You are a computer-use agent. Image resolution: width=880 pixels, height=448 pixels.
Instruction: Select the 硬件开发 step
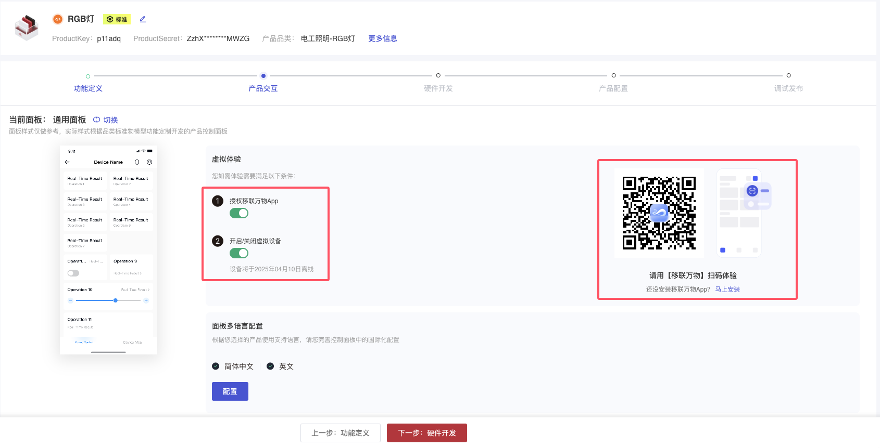coord(438,88)
